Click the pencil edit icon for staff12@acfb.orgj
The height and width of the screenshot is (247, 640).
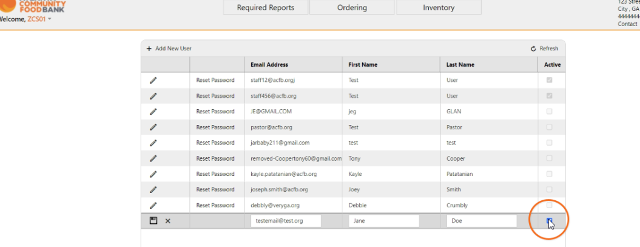pos(153,80)
